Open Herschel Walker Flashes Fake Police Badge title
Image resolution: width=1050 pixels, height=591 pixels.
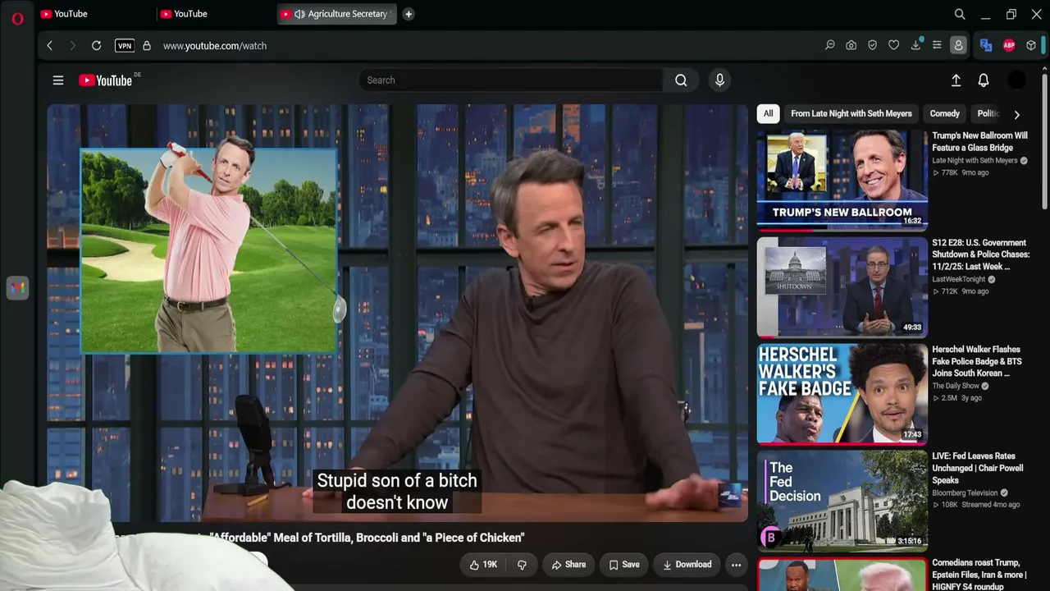point(977,361)
